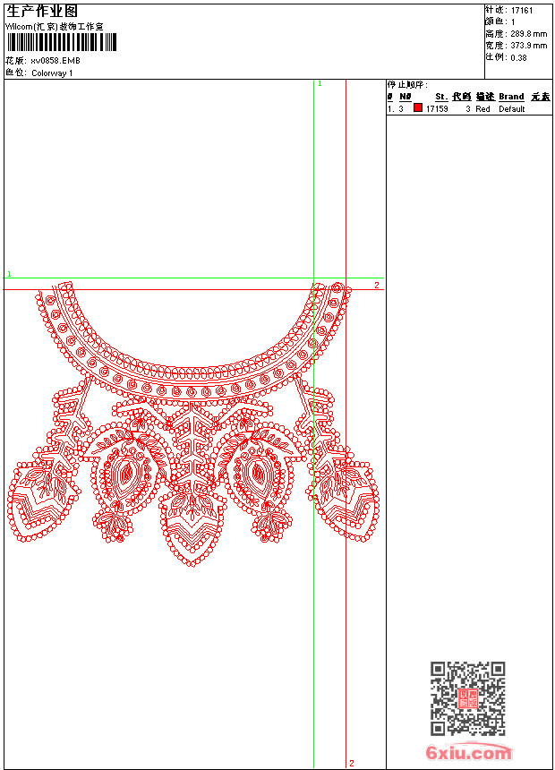Click the Default brand entry in row 1

pyautogui.click(x=512, y=109)
